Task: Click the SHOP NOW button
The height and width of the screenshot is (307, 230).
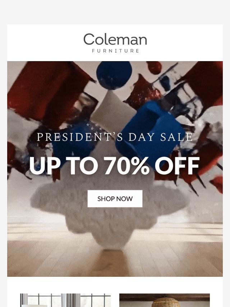Action: coord(115,198)
